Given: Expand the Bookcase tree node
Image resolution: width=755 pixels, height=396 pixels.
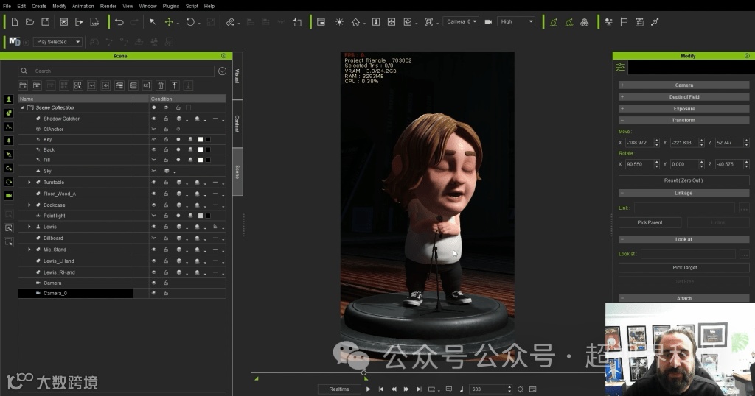Looking at the screenshot, I should point(29,205).
